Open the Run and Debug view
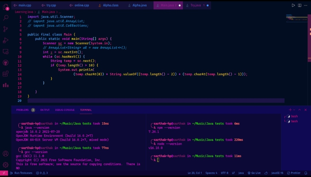This screenshot has height=177, width=311. click(5, 40)
